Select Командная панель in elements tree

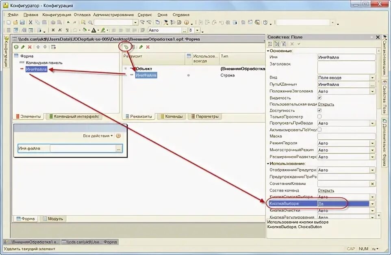coord(44,63)
